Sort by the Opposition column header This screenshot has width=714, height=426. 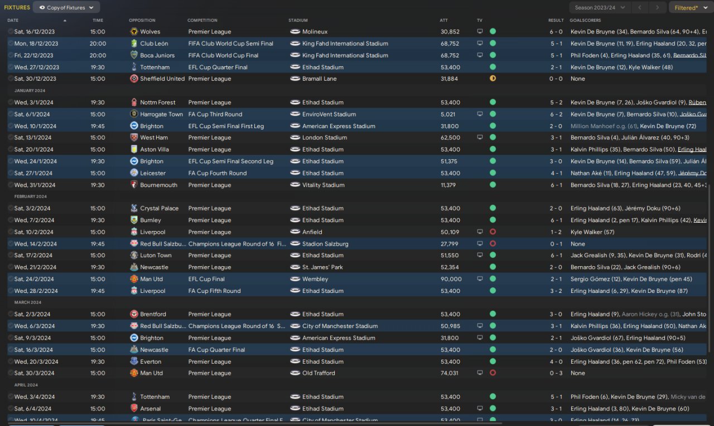pyautogui.click(x=142, y=21)
